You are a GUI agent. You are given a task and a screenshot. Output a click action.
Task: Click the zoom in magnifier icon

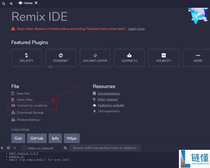pos(11,4)
